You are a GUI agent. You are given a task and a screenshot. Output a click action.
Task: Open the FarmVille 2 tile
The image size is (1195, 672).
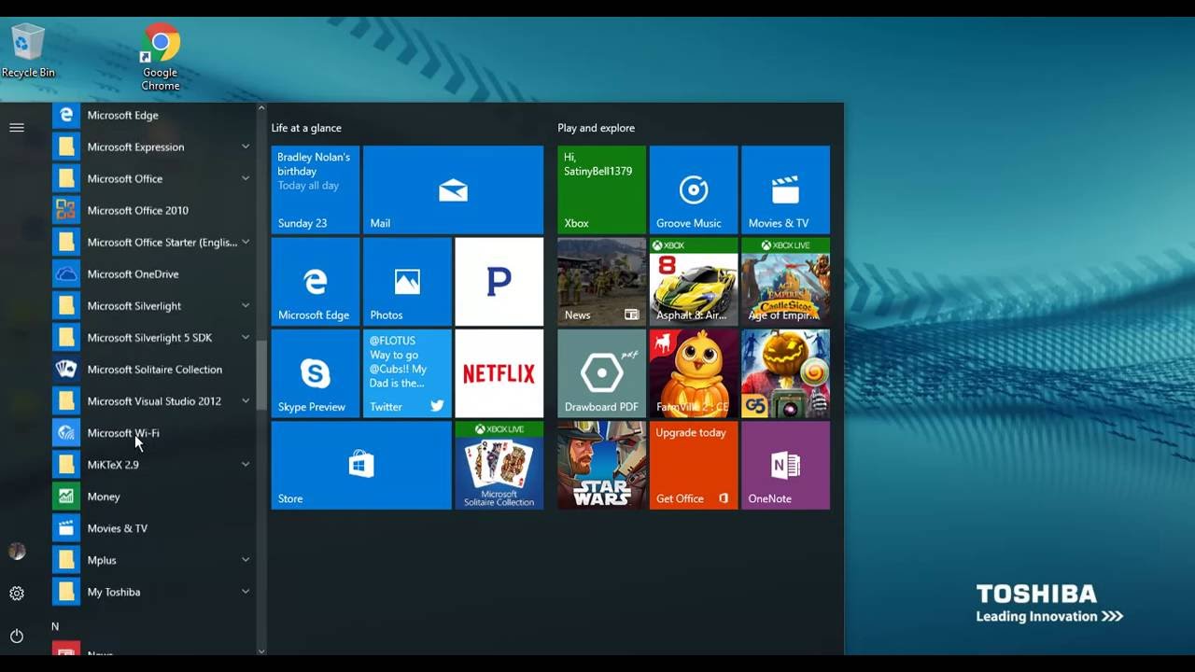[694, 373]
